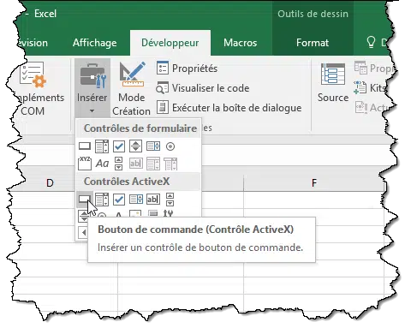Open Compléments COM add-ins icon
Image resolution: width=405 pixels, height=328 pixels.
click(x=33, y=75)
